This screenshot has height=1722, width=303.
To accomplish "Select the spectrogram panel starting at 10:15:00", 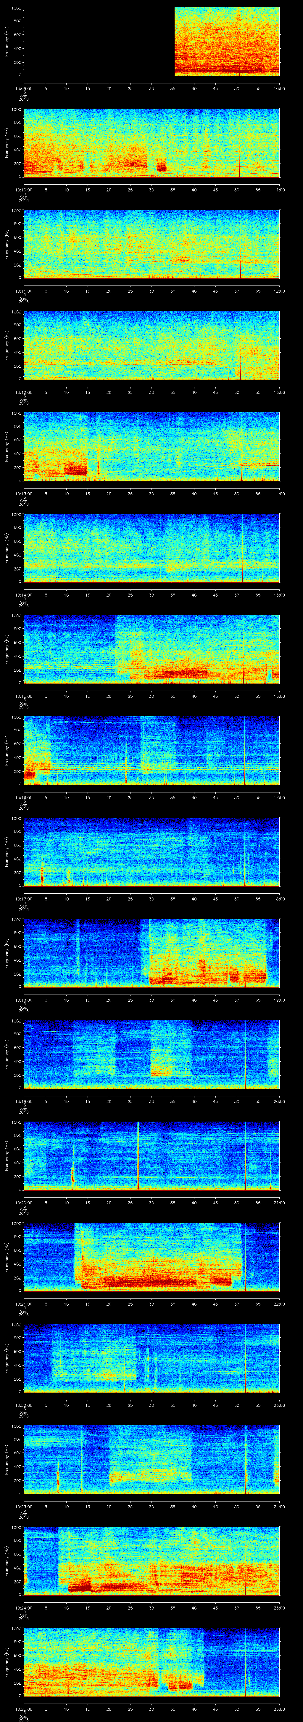I will coord(151,649).
